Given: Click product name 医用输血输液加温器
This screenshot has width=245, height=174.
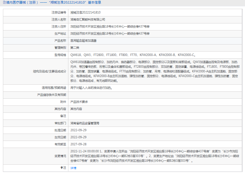Looking at the screenshot, I should coord(83,41).
